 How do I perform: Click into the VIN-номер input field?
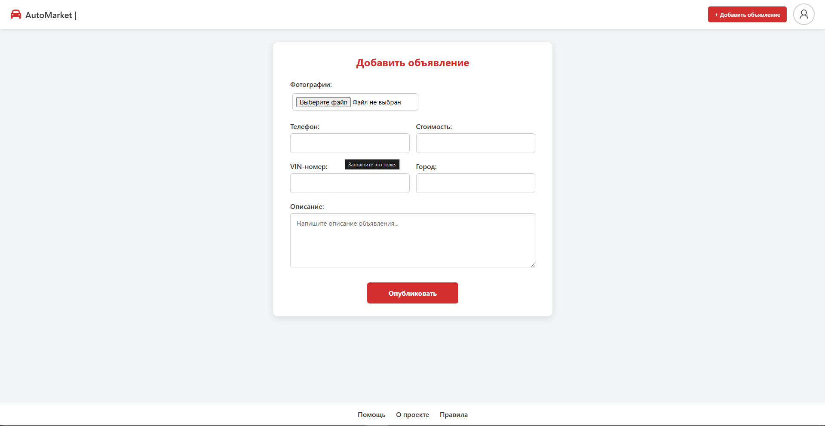pyautogui.click(x=350, y=183)
